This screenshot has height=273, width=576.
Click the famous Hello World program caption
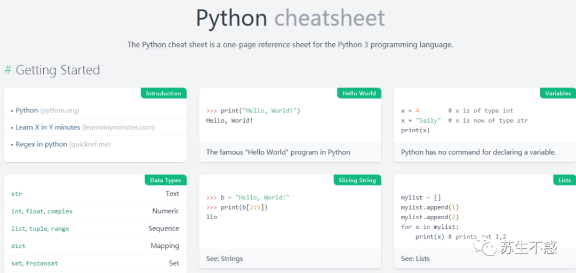click(278, 152)
